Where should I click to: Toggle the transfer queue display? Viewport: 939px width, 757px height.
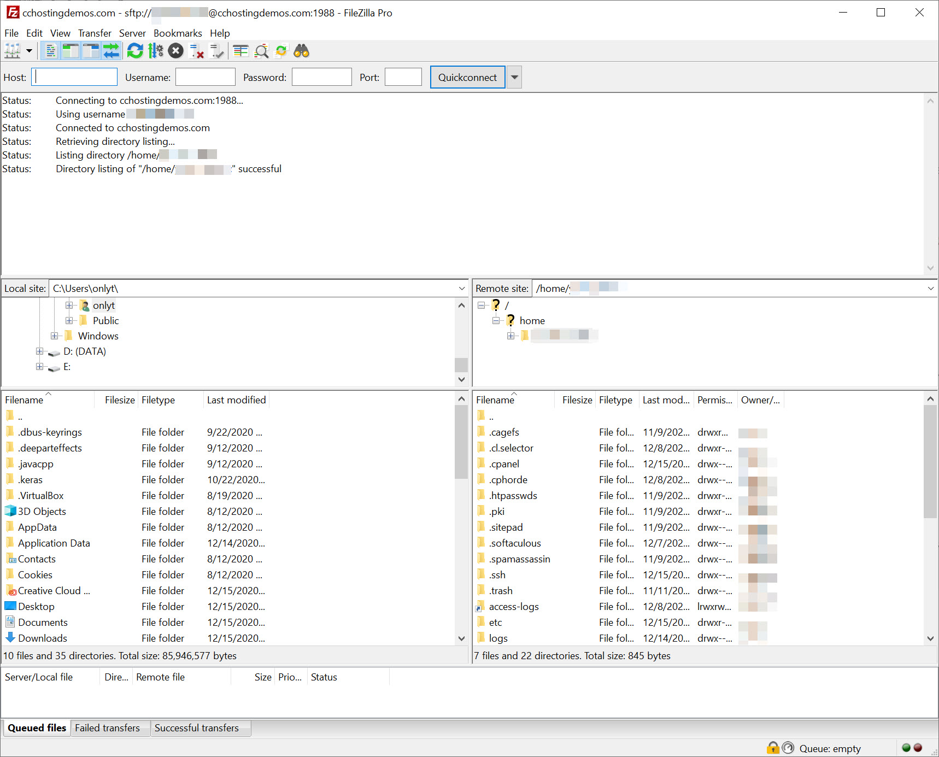[x=112, y=50]
